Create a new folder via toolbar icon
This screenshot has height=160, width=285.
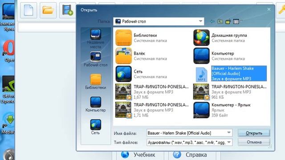[x=228, y=21]
